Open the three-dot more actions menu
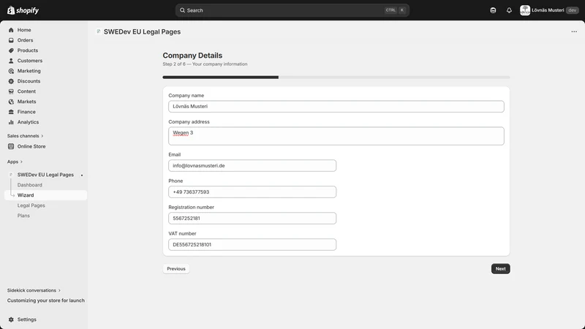585x329 pixels. pos(574,31)
